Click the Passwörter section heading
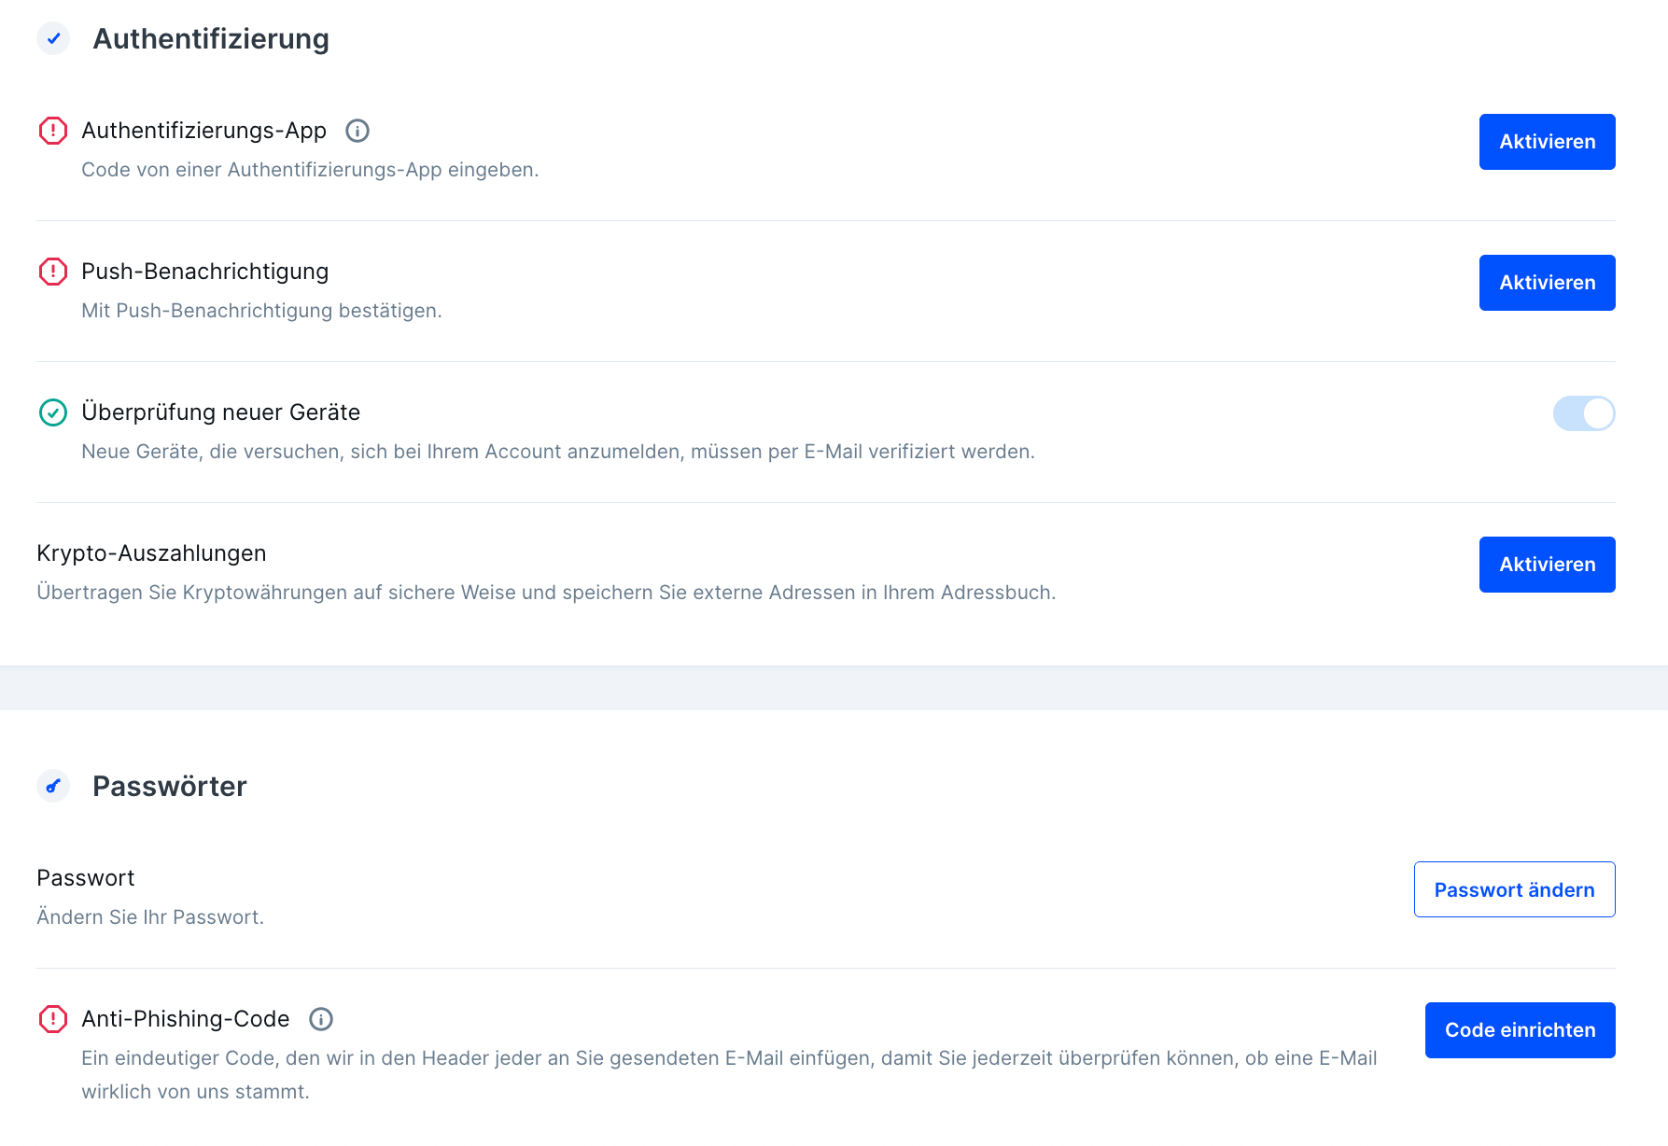 170,787
